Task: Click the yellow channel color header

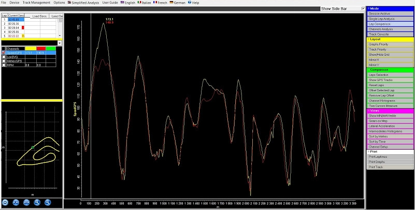Action: pyautogui.click(x=30, y=49)
